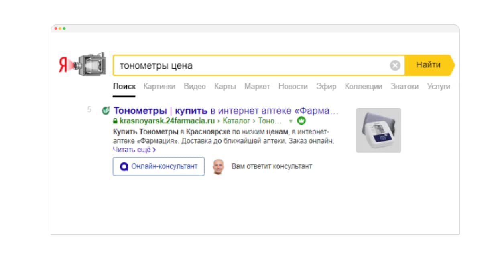502x265 pixels.
Task: Select the Новости tab
Action: (x=293, y=86)
